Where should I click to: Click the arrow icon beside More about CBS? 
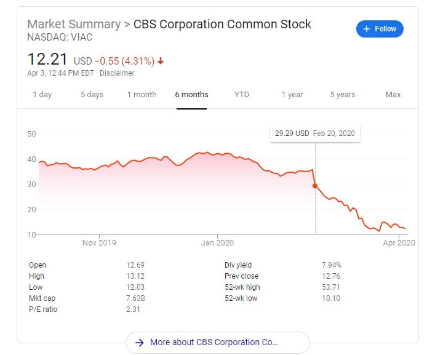click(x=140, y=343)
